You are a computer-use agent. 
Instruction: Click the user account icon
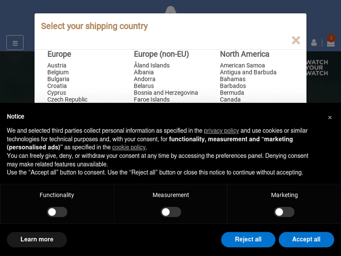(314, 43)
